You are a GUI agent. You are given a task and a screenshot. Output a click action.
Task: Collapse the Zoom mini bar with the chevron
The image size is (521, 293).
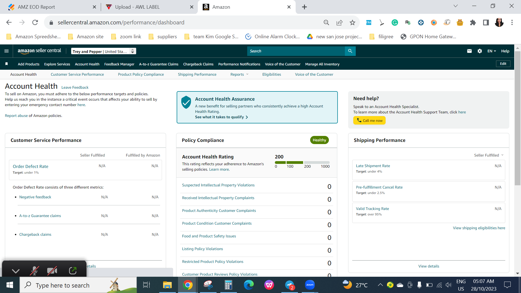click(x=16, y=271)
